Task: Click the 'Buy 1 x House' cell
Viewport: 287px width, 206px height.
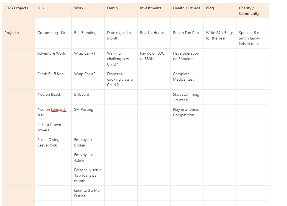Action: click(154, 38)
